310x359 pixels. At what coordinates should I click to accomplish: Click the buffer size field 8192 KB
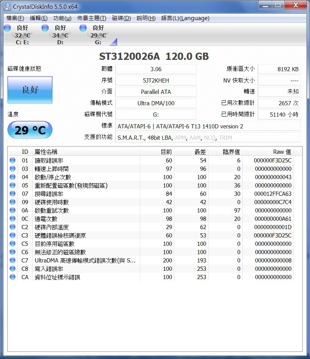pyautogui.click(x=279, y=69)
